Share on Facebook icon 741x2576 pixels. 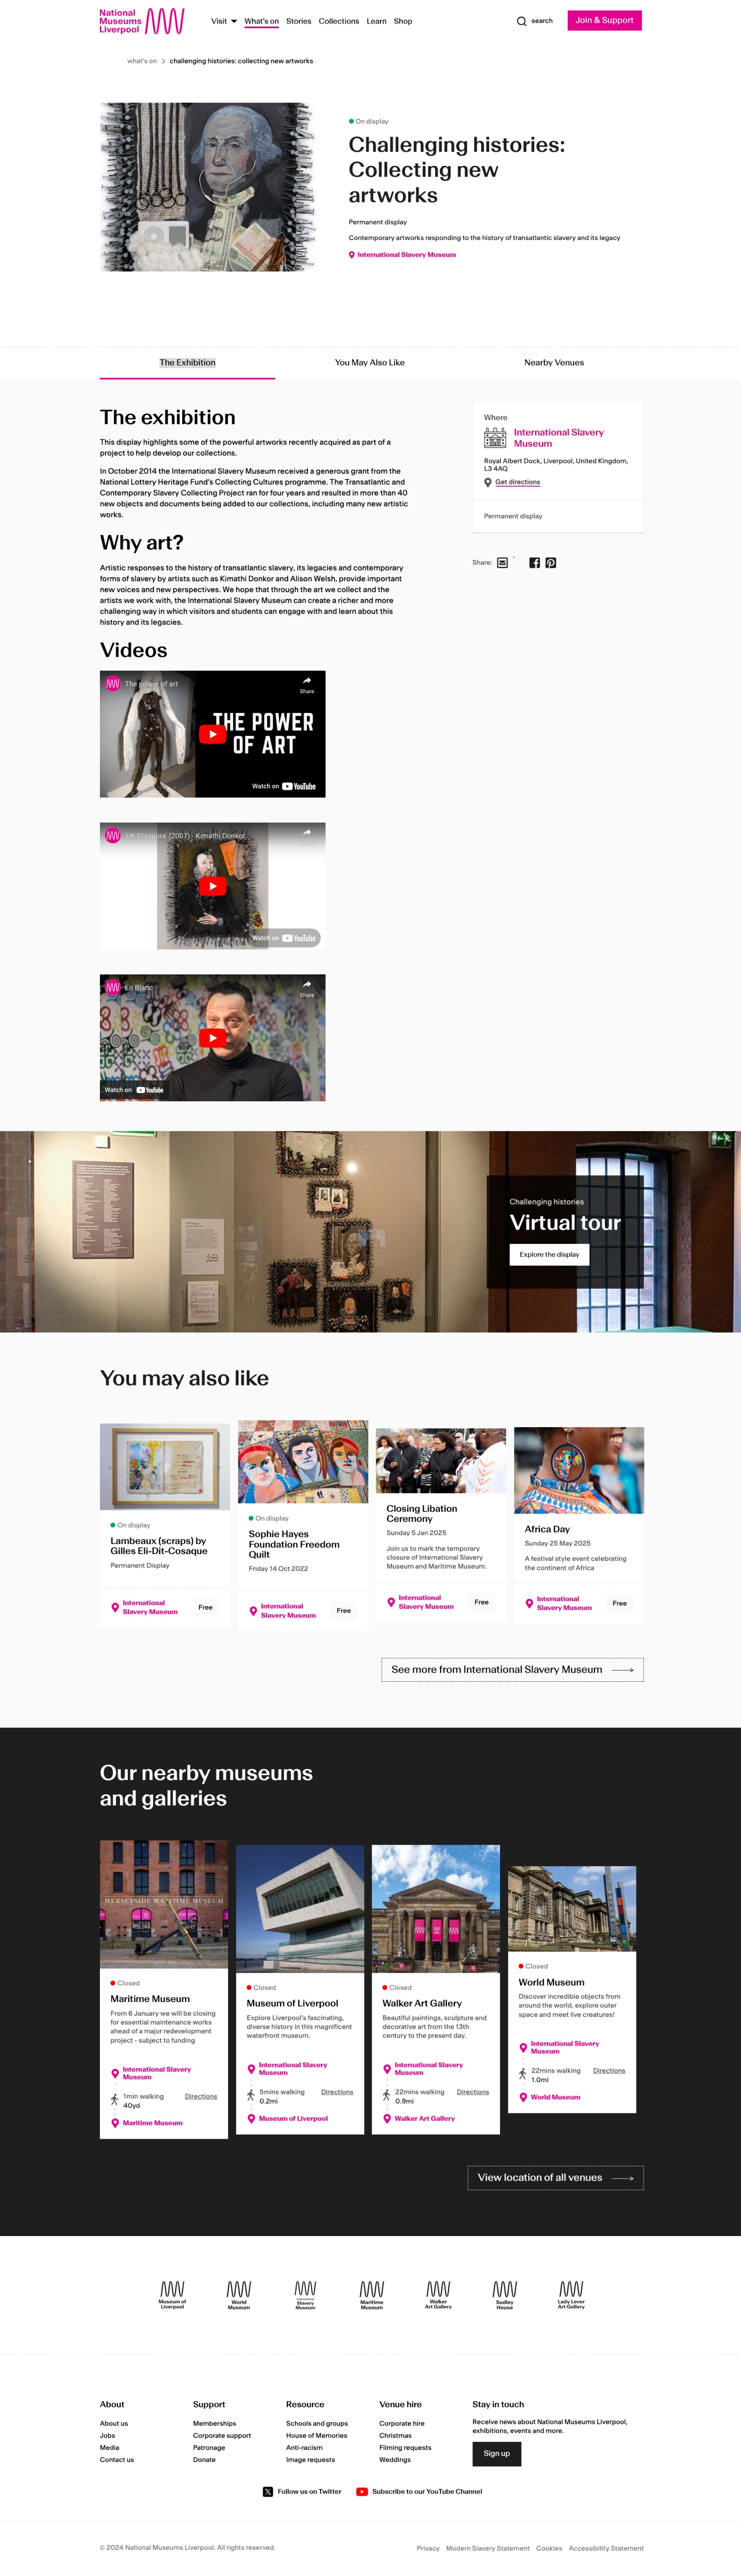(535, 563)
